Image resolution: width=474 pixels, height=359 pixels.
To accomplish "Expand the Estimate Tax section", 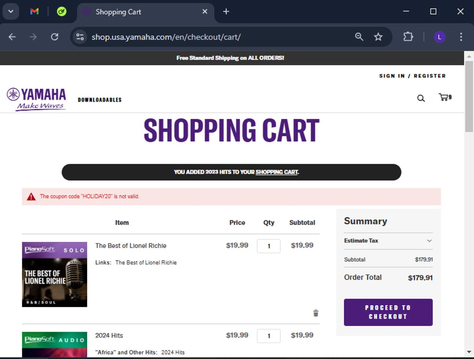I will coord(388,241).
